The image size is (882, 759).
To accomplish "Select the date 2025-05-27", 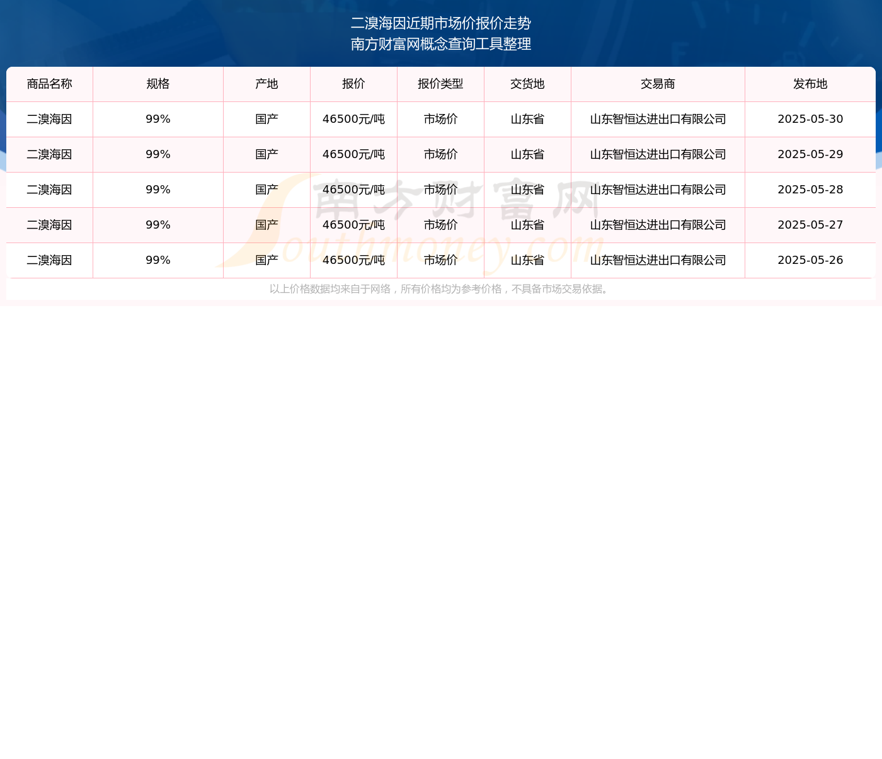I will [810, 225].
